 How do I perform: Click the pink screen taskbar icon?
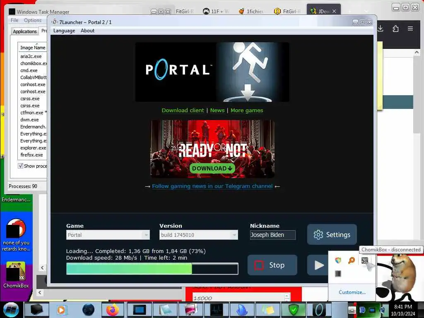(190, 310)
